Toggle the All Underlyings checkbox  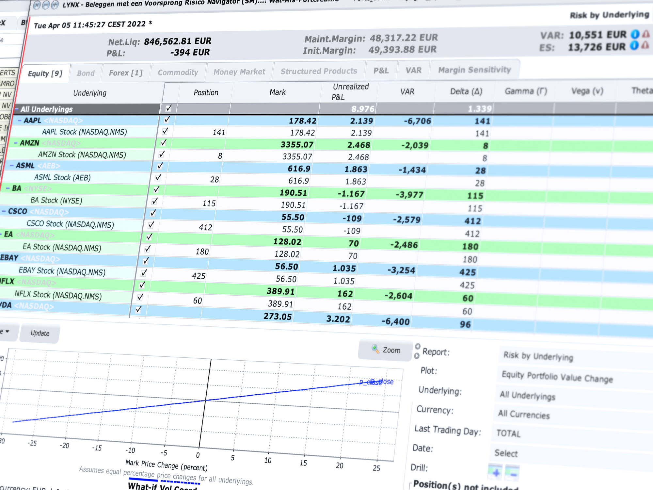[169, 108]
